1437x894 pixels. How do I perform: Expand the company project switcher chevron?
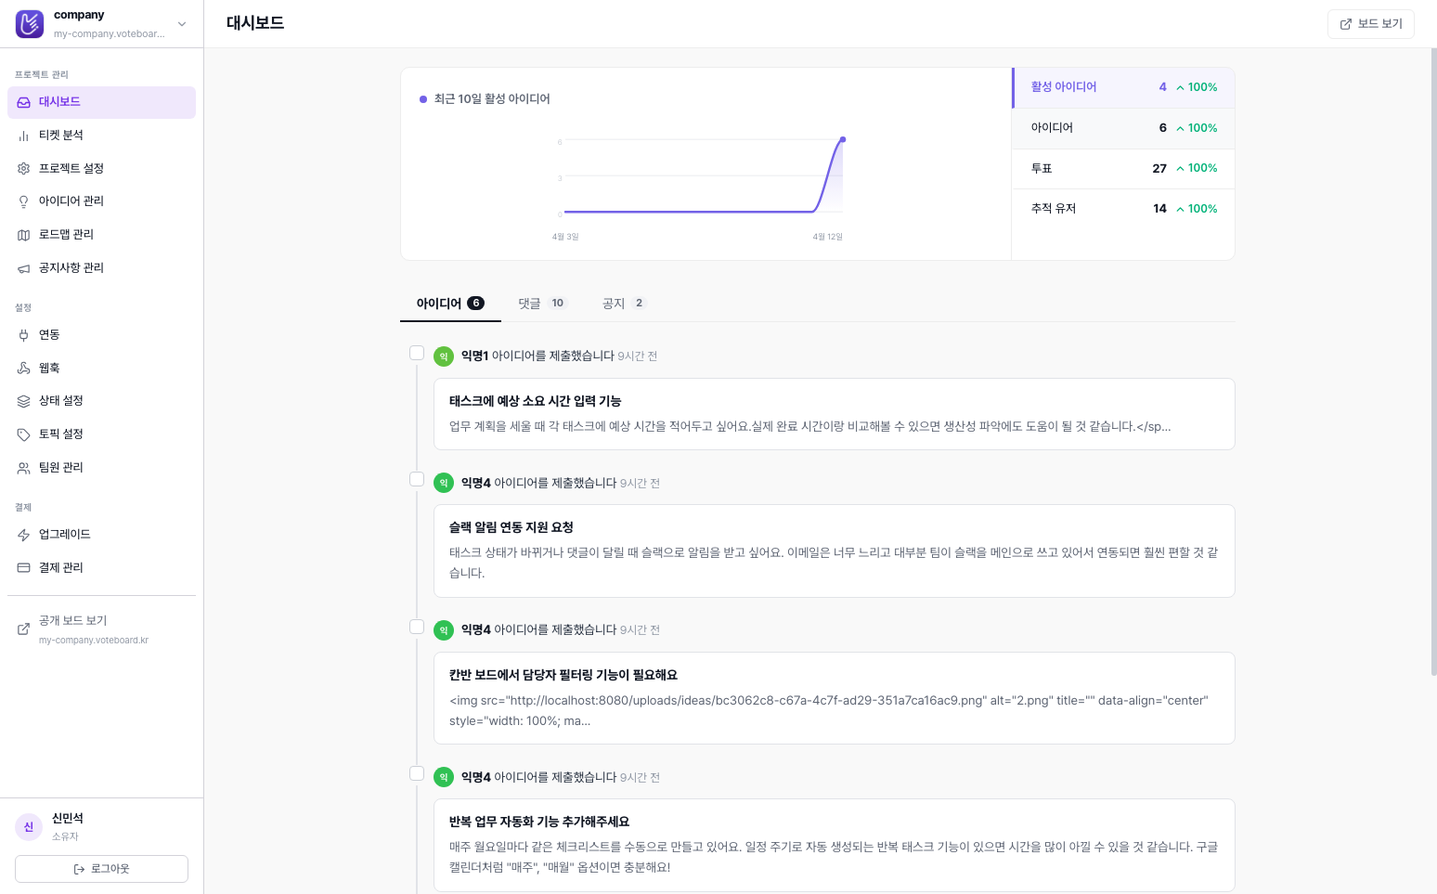tap(182, 24)
